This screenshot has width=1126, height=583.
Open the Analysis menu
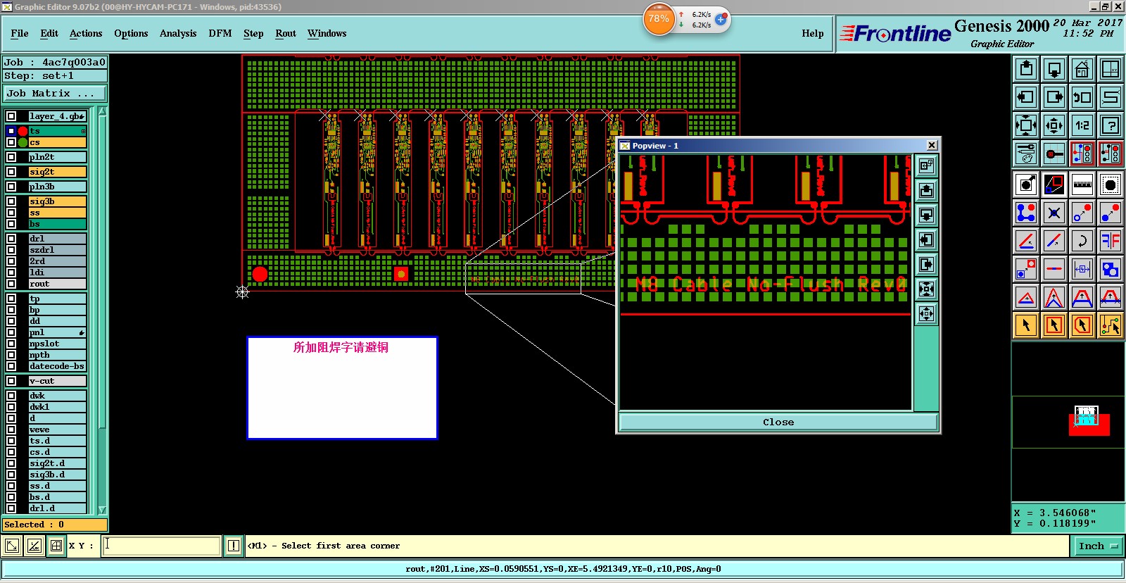(178, 33)
